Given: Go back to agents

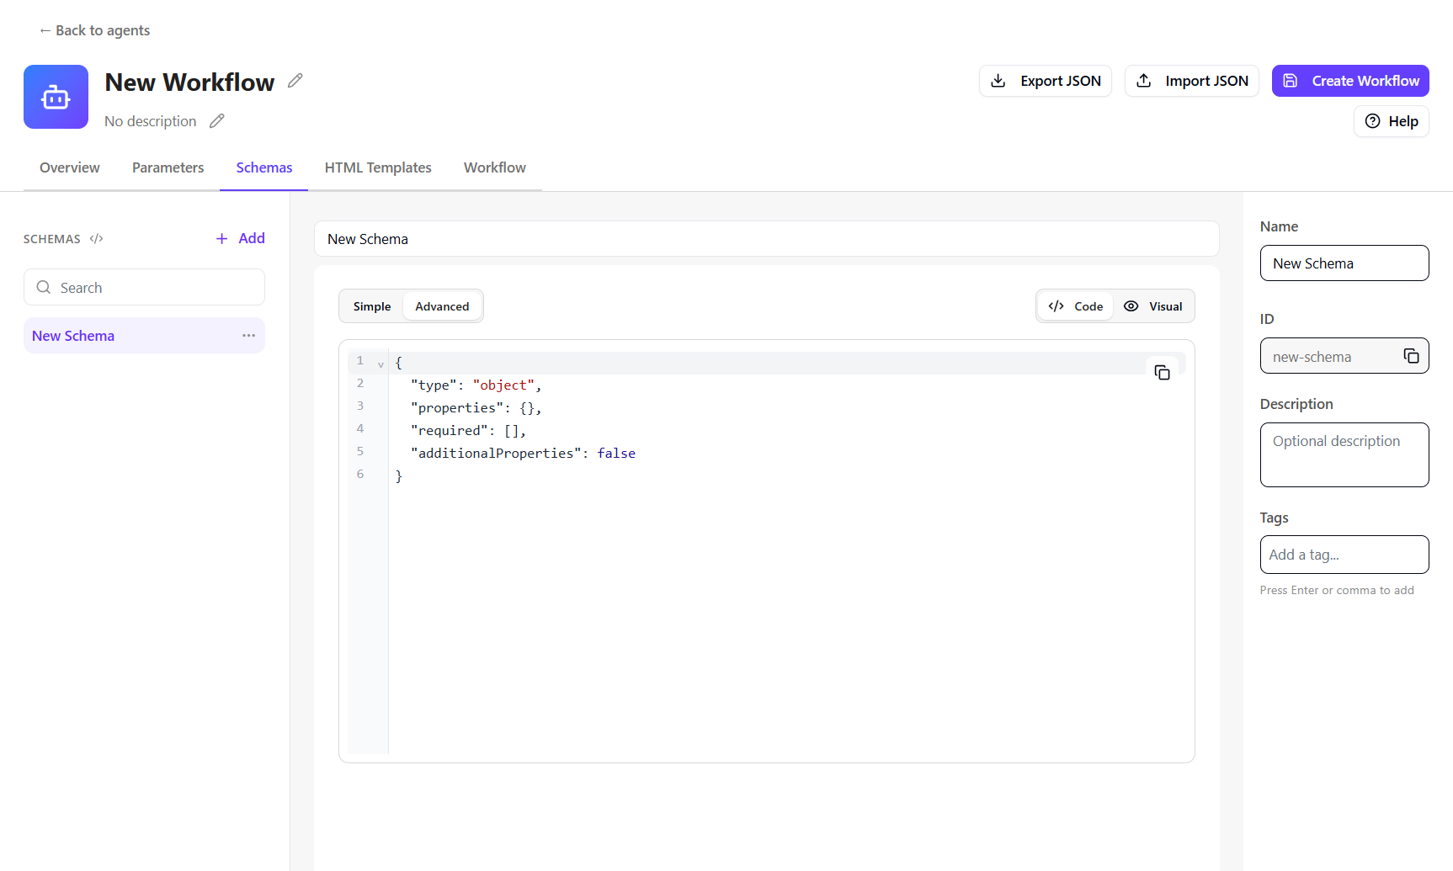Looking at the screenshot, I should 94,30.
